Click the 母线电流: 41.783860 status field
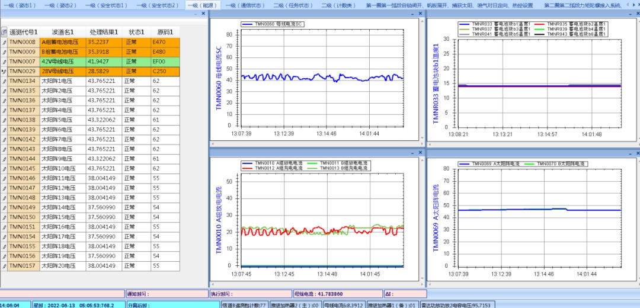Screen dimensions: 640x308 click(x=338, y=293)
